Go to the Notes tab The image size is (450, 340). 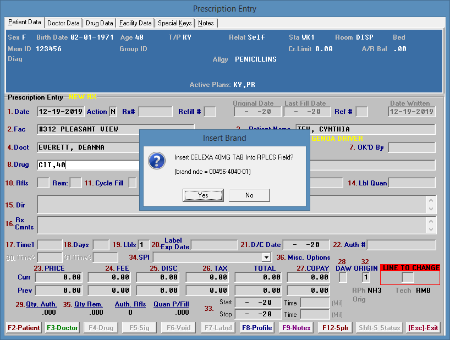pyautogui.click(x=206, y=23)
